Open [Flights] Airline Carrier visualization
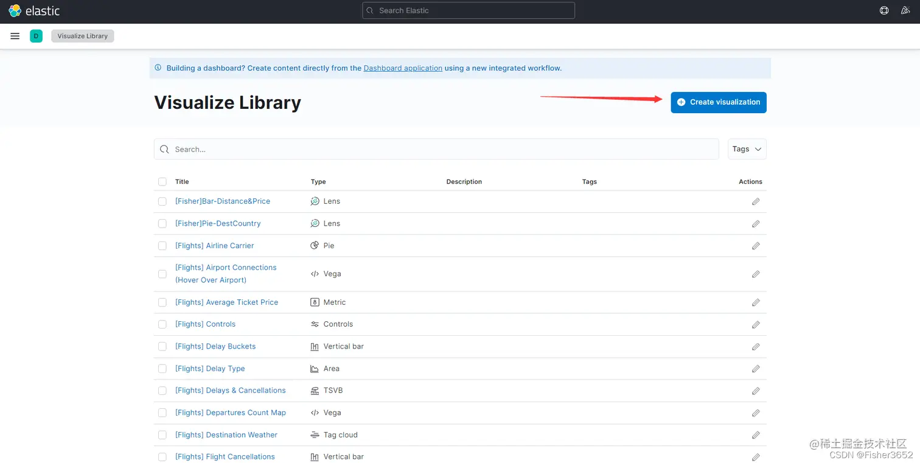This screenshot has height=463, width=920. (x=215, y=246)
